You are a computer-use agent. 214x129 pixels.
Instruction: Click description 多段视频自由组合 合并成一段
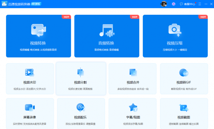point(133,89)
